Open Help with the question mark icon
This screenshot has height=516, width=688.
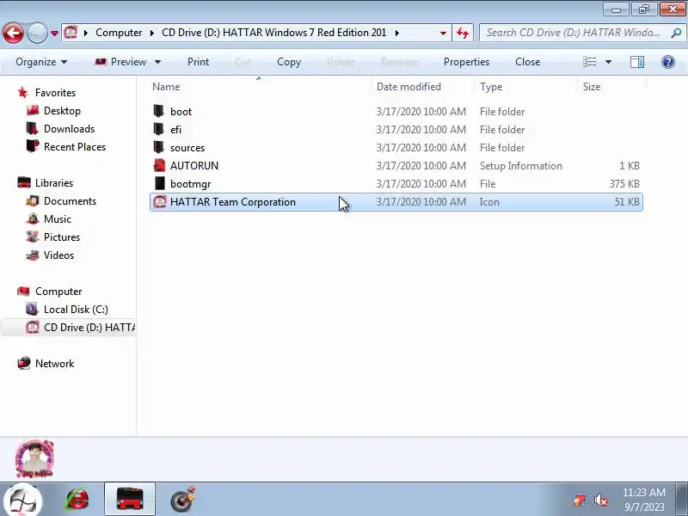[x=668, y=62]
